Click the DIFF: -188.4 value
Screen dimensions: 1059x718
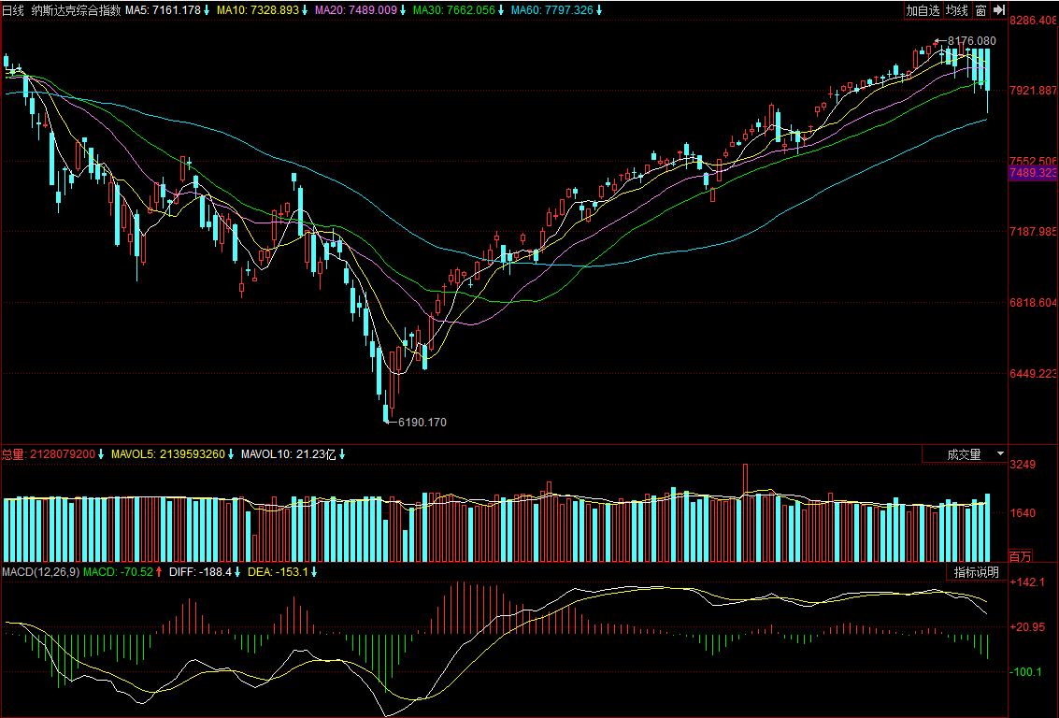(200, 572)
